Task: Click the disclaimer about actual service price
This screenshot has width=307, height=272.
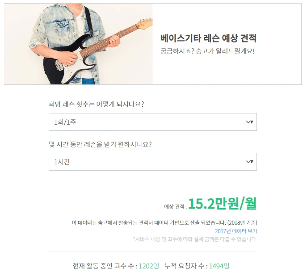Action: pos(195,239)
